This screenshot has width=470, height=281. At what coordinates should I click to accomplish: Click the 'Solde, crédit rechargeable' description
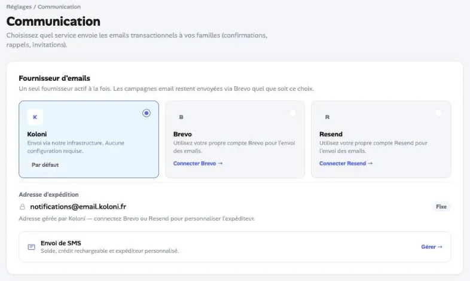(x=109, y=251)
